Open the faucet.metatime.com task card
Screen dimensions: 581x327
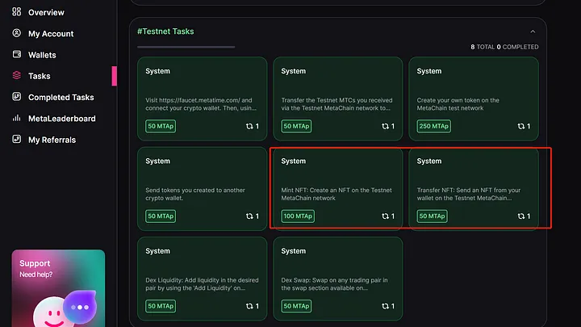202,99
